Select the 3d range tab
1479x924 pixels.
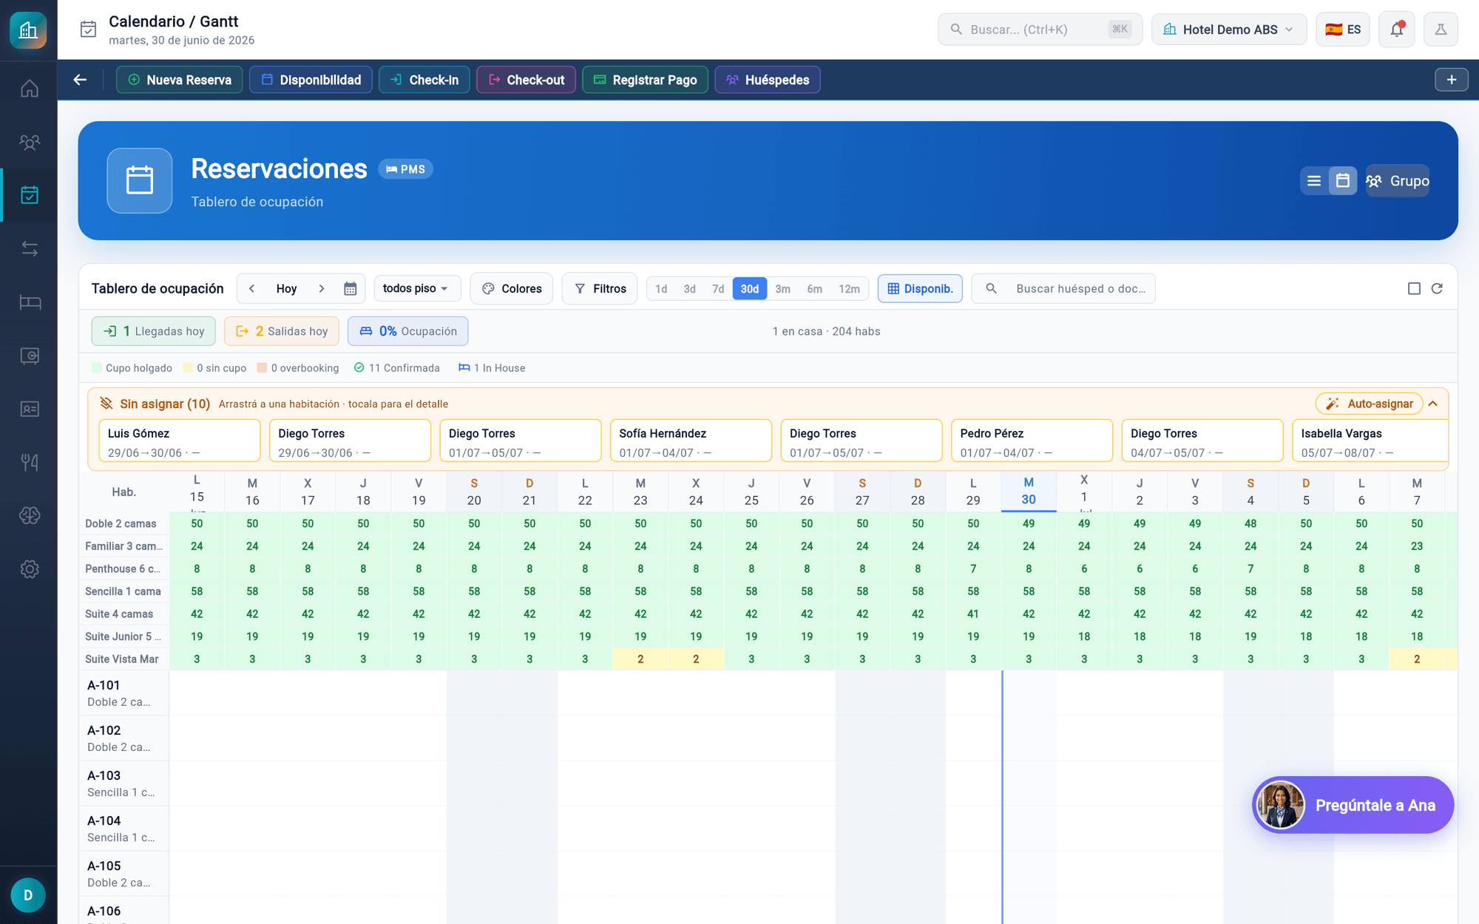(x=689, y=289)
